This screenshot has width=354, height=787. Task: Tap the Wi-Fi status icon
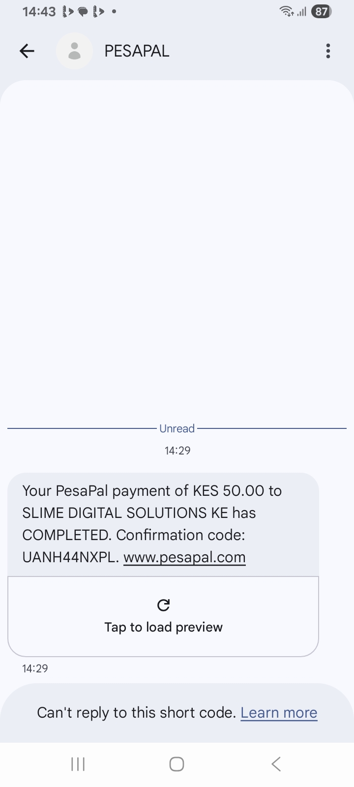click(x=286, y=11)
